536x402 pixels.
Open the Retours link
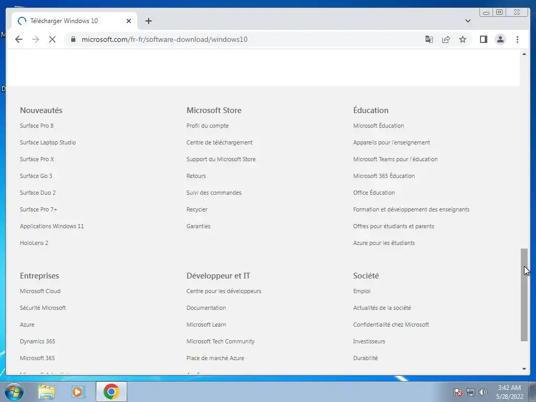click(196, 176)
